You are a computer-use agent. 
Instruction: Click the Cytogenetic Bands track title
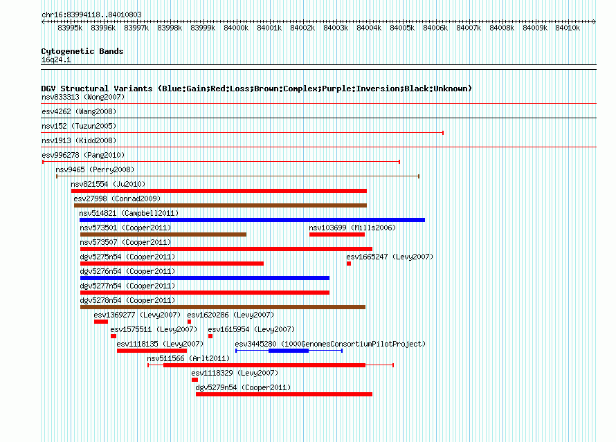(x=82, y=51)
